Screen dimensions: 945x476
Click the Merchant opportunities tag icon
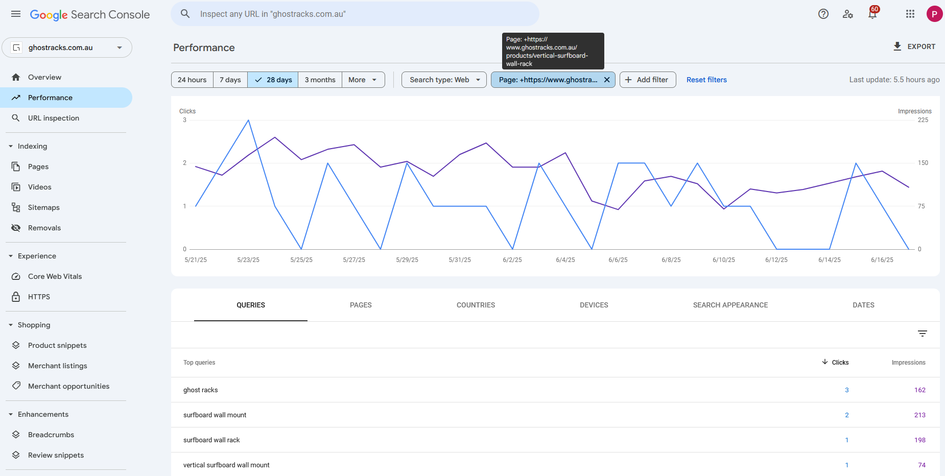tap(16, 386)
